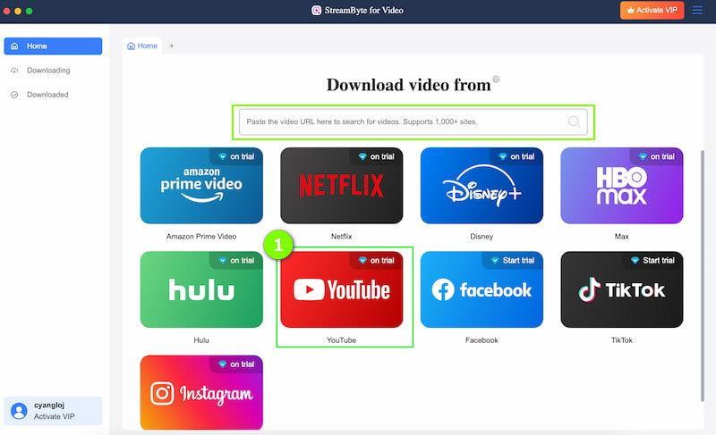Click the Amazon Prime Video caption

pyautogui.click(x=201, y=237)
